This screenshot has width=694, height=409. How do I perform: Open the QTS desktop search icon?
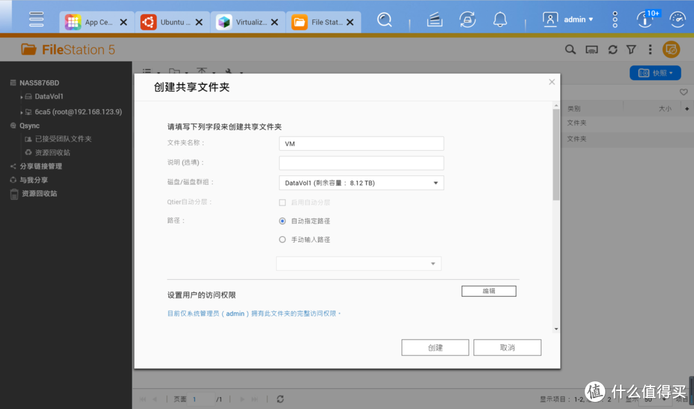[384, 19]
